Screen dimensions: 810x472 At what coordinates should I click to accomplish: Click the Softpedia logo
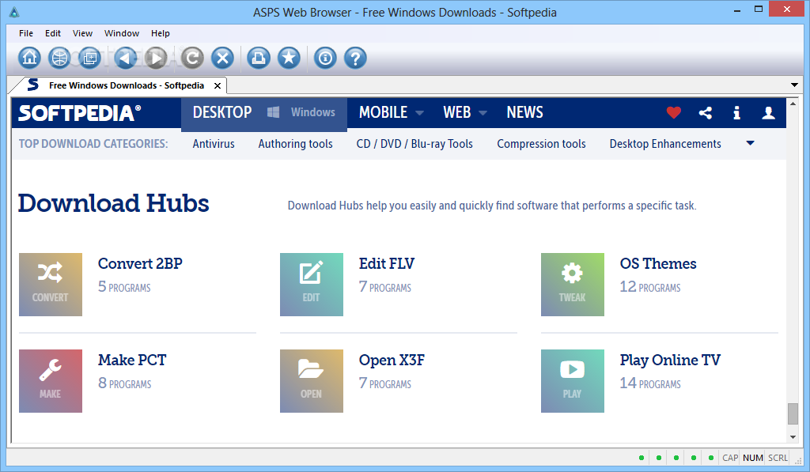click(80, 112)
